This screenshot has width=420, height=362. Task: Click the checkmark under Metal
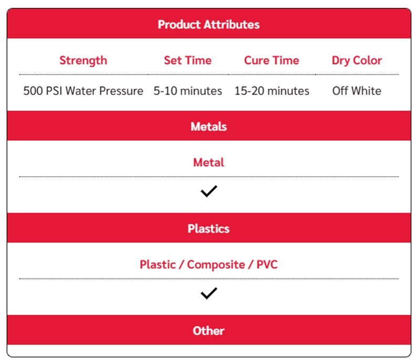(x=209, y=191)
